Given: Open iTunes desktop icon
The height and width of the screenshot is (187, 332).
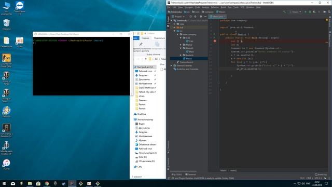Looking at the screenshot, I should pos(6,165).
